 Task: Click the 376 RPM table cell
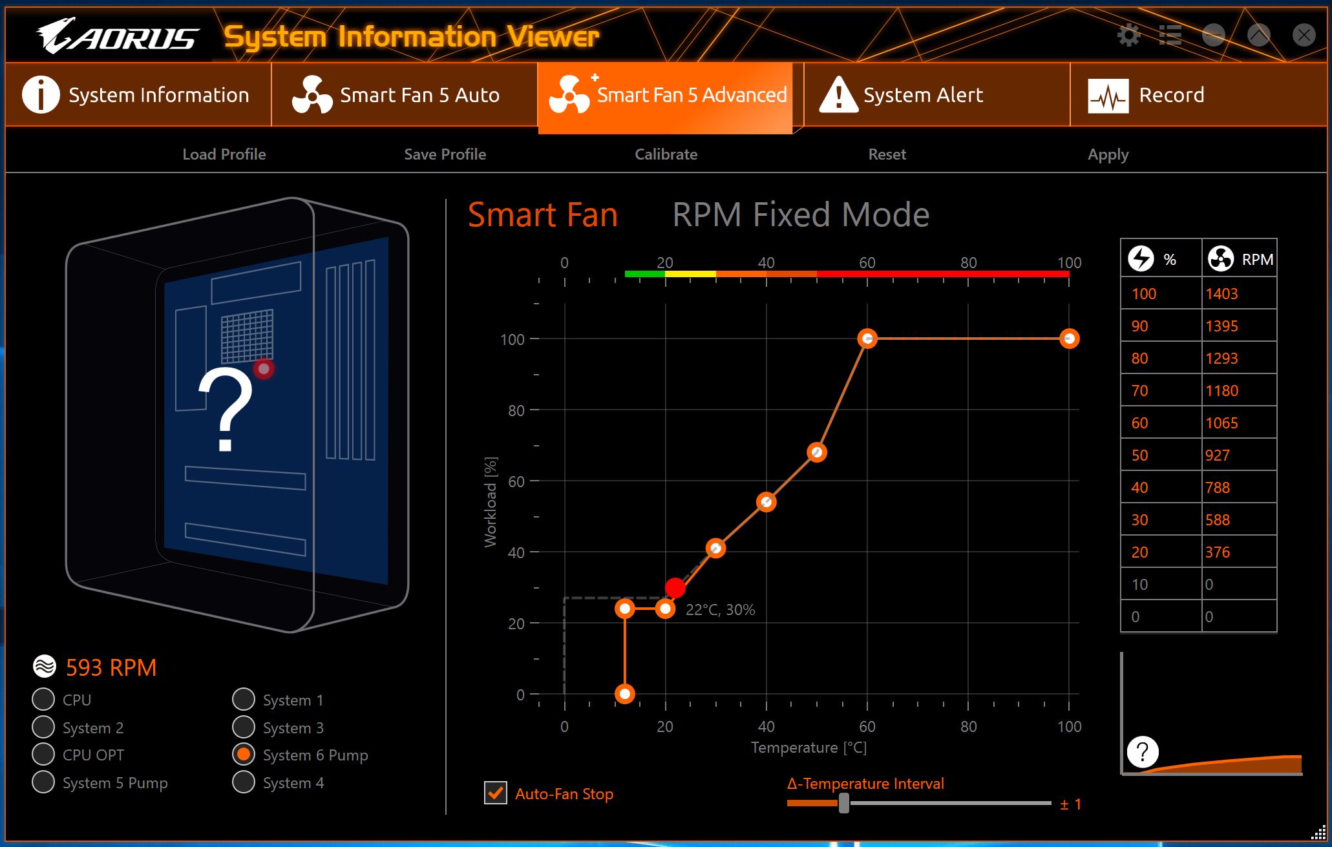pyautogui.click(x=1239, y=552)
